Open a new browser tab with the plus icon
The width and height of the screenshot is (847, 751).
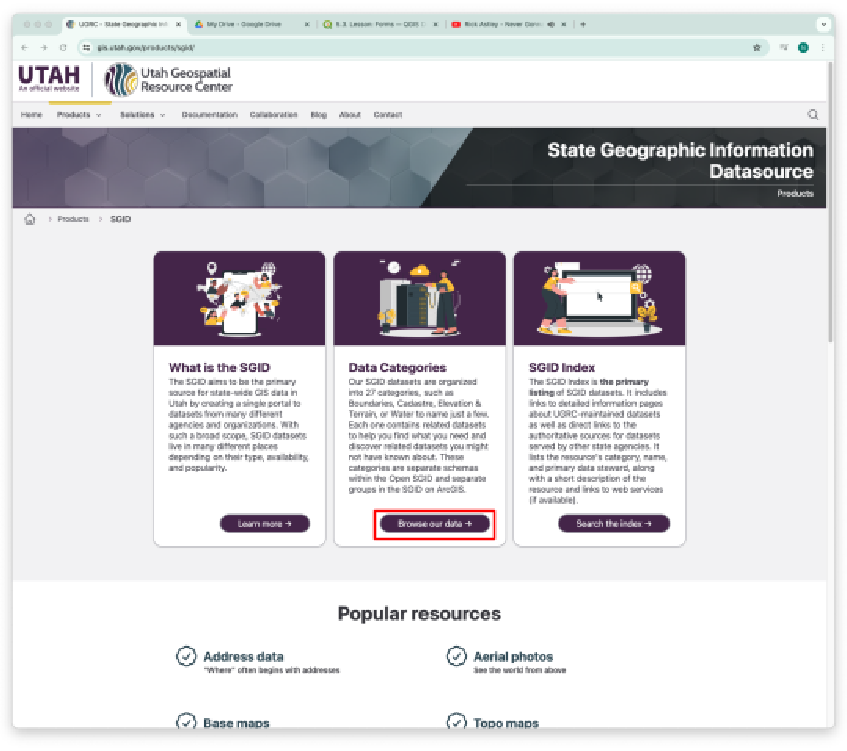tap(583, 24)
